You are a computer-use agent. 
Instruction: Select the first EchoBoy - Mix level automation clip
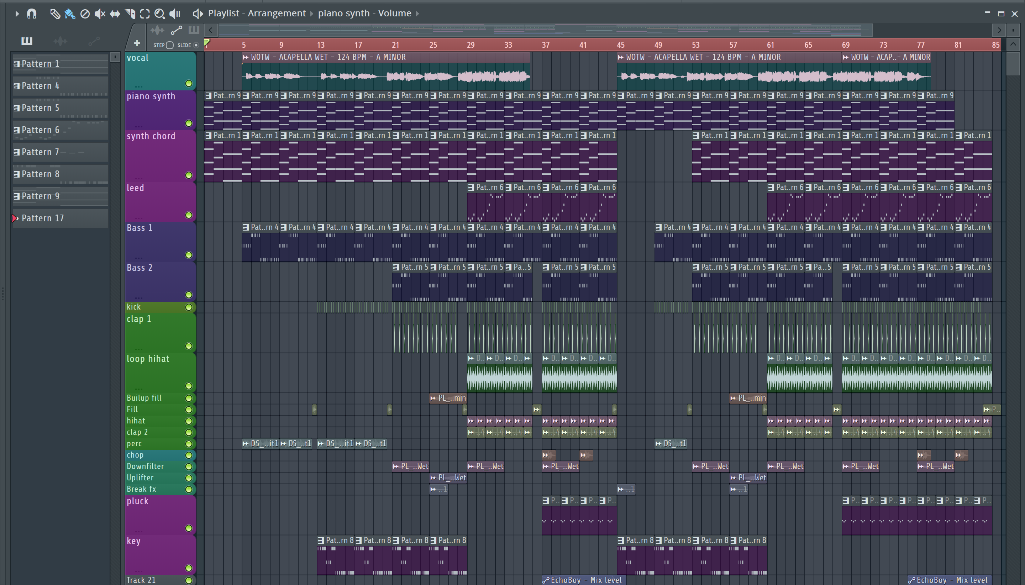(583, 580)
